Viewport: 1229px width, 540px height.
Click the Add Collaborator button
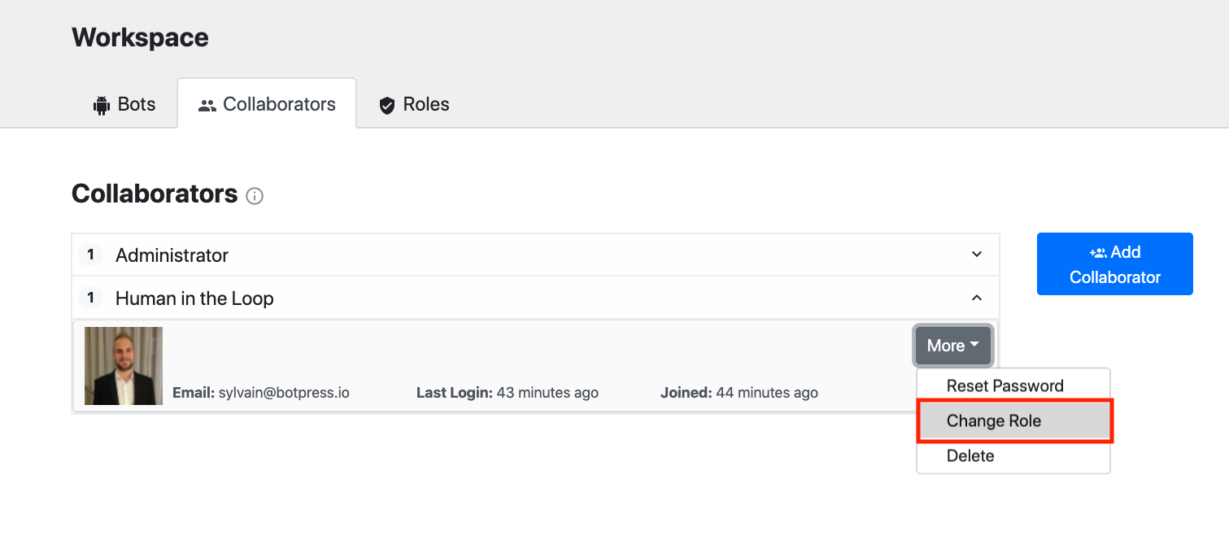tap(1114, 264)
